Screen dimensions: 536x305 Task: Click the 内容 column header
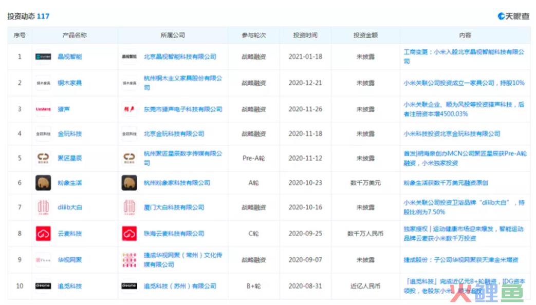click(x=465, y=35)
